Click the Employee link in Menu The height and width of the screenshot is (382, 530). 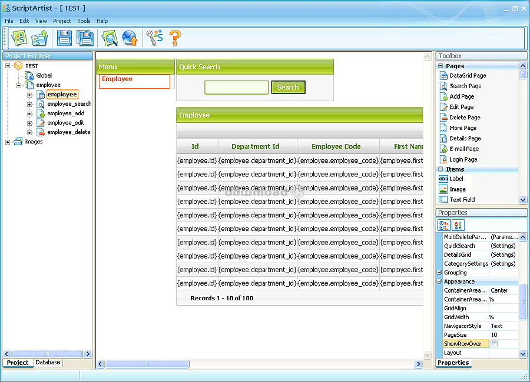coord(117,79)
